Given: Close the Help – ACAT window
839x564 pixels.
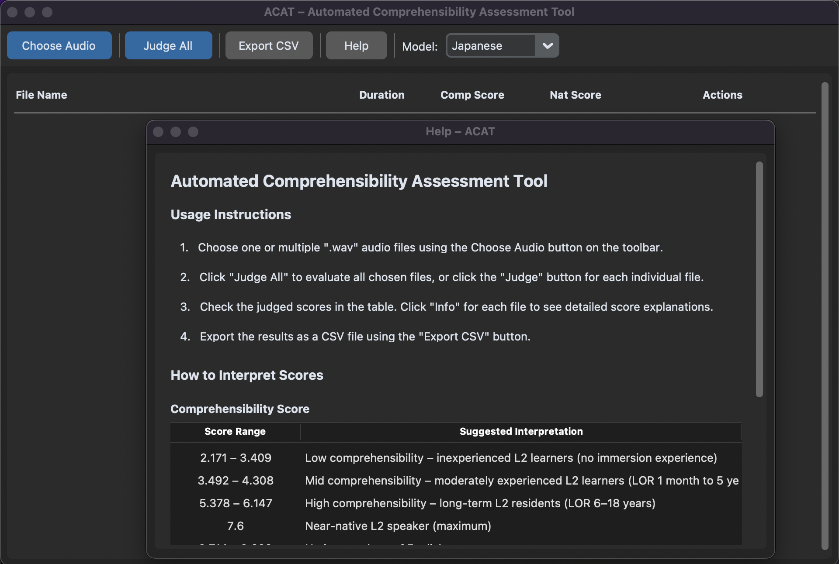Looking at the screenshot, I should pos(158,132).
